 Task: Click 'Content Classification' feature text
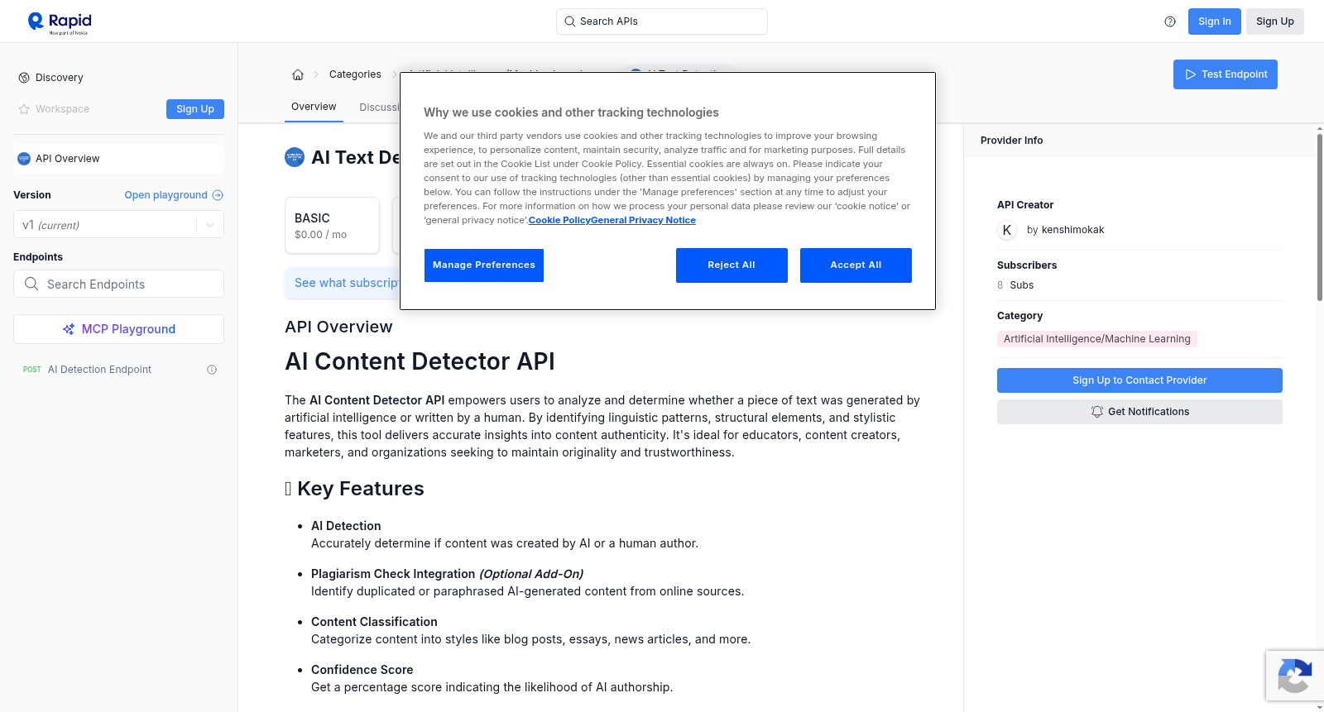[374, 622]
